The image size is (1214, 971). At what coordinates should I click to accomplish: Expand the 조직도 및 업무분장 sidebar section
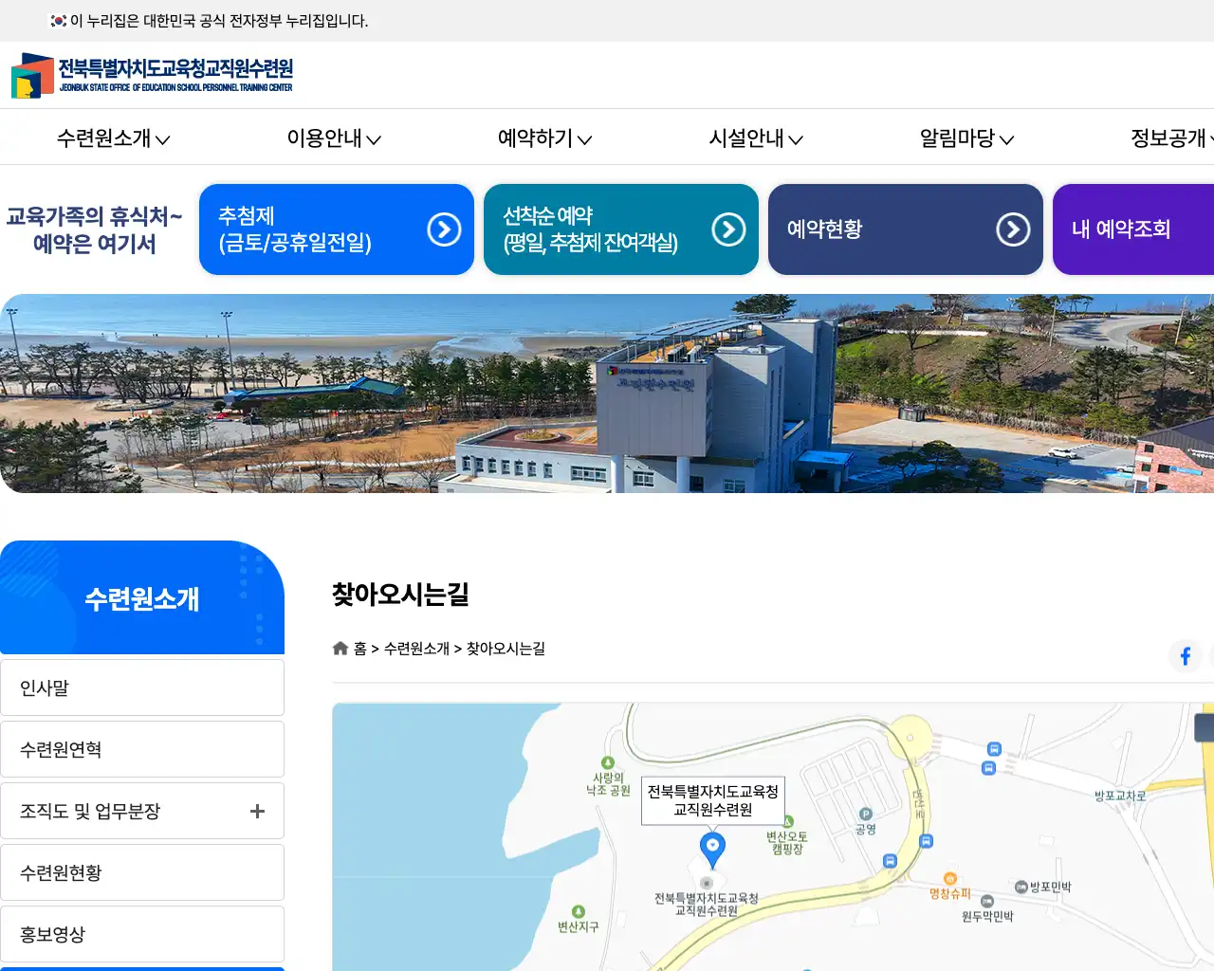(256, 811)
